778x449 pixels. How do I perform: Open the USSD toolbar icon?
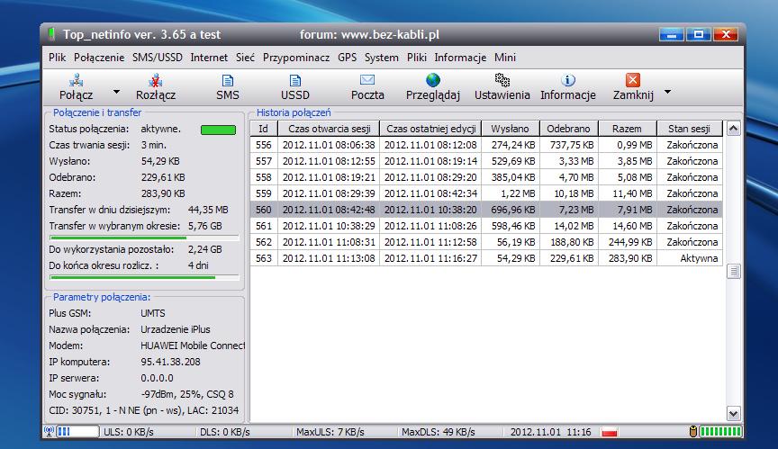[x=295, y=81]
